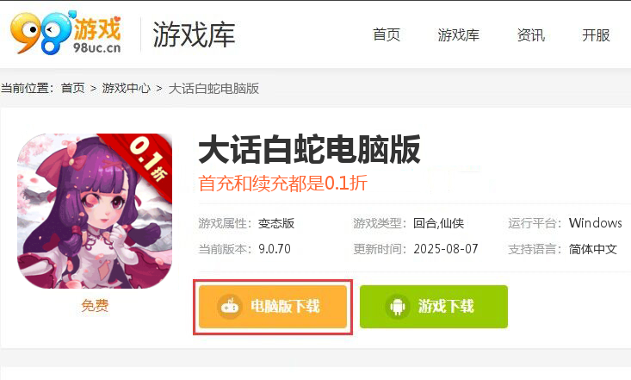Download the 电脑版下载 PC version
Image resolution: width=631 pixels, height=380 pixels.
pyautogui.click(x=273, y=307)
